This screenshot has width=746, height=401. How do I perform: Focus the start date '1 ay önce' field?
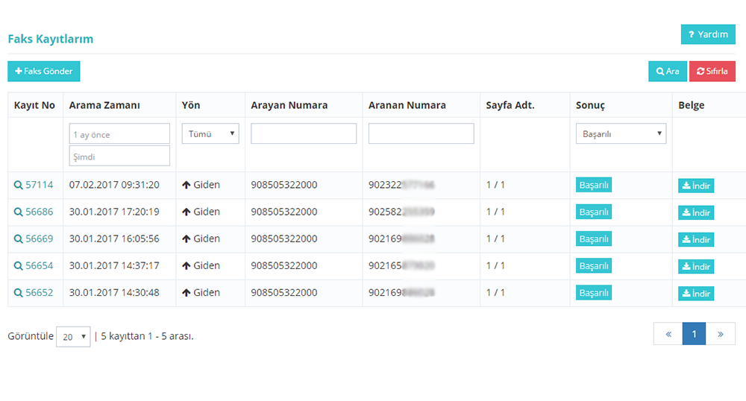pyautogui.click(x=119, y=134)
